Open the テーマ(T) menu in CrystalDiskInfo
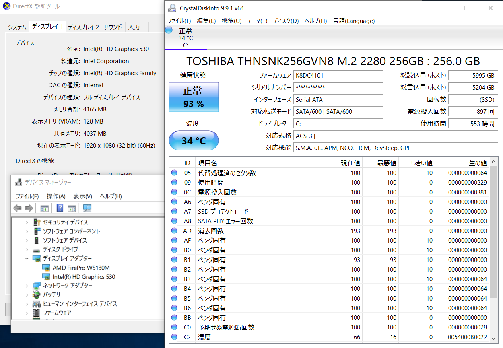The width and height of the screenshot is (503, 348). coord(257,21)
